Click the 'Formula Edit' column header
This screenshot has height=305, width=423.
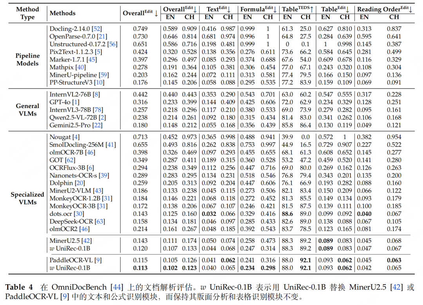[x=258, y=9]
